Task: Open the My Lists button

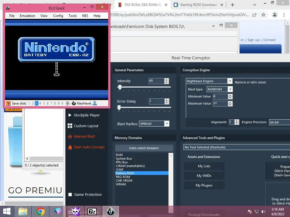Action: point(204,166)
